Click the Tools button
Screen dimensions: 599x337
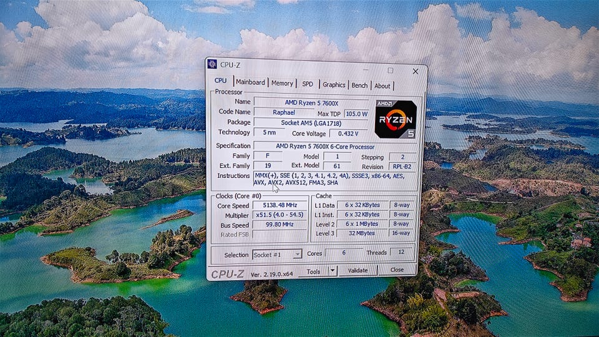point(314,271)
